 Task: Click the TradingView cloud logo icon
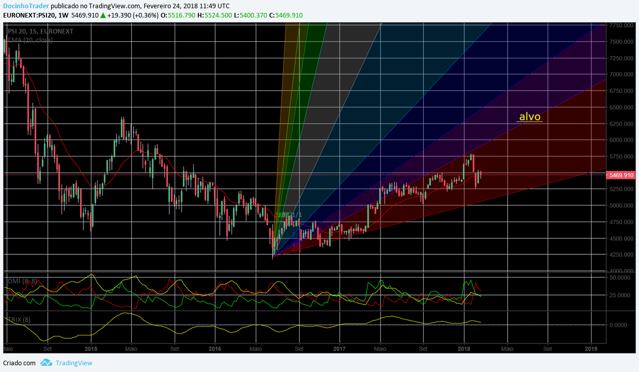[46, 363]
